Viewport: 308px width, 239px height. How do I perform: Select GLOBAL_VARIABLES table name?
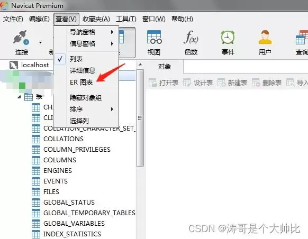74,224
